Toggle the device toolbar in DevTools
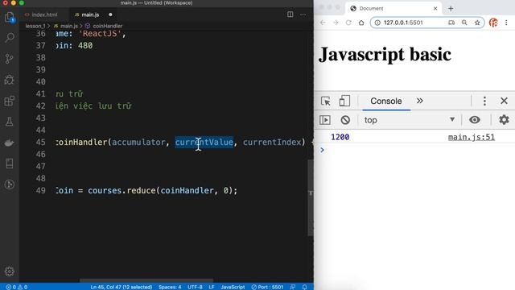This screenshot has width=515, height=290. [344, 101]
